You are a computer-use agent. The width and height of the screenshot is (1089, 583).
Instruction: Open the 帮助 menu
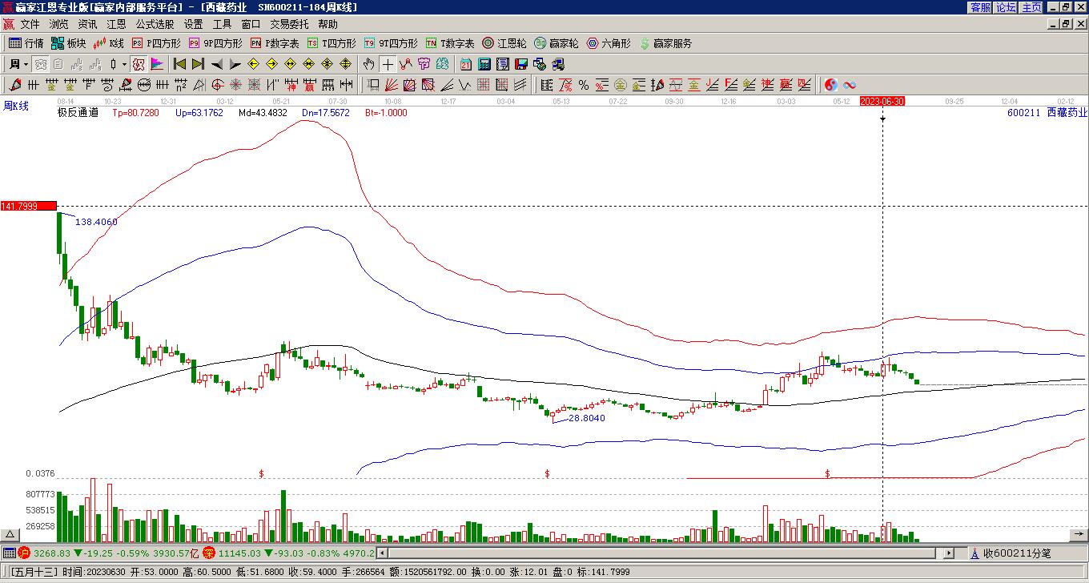click(x=328, y=25)
